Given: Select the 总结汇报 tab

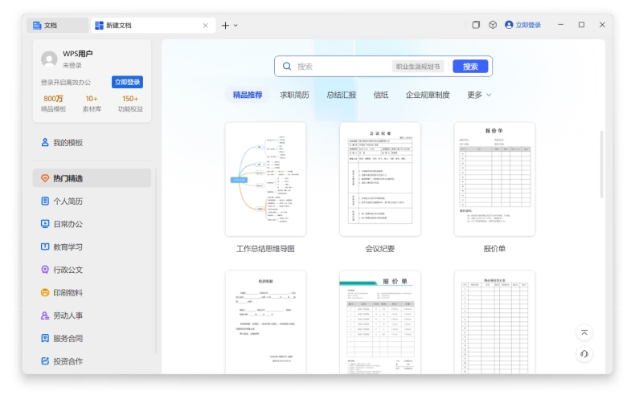Looking at the screenshot, I should pyautogui.click(x=342, y=95).
